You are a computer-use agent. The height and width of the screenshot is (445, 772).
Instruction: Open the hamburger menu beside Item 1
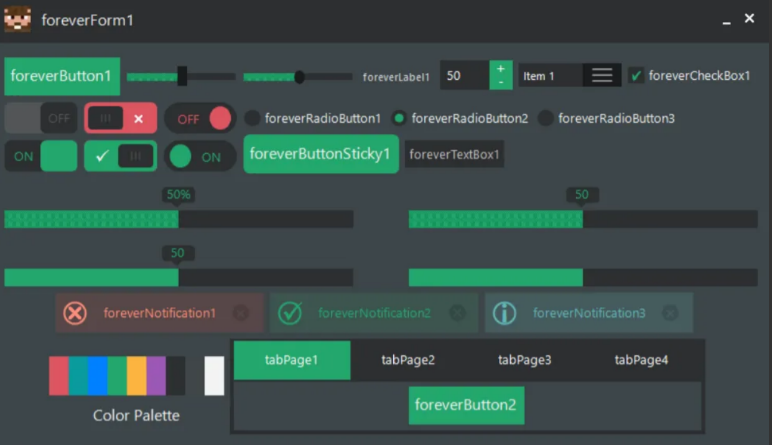(602, 76)
